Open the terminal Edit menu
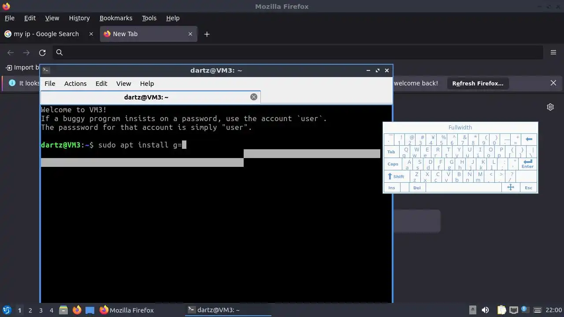This screenshot has width=564, height=317. (101, 83)
